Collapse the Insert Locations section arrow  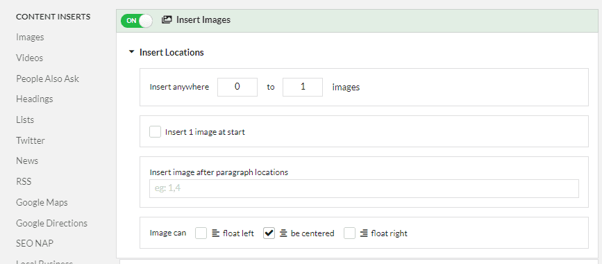132,52
